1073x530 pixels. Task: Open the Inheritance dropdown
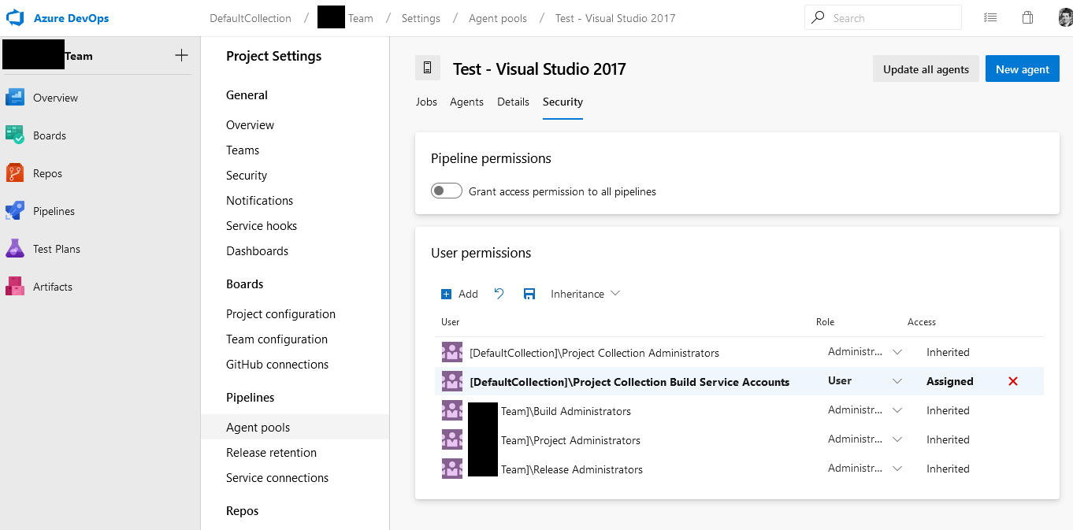point(585,294)
